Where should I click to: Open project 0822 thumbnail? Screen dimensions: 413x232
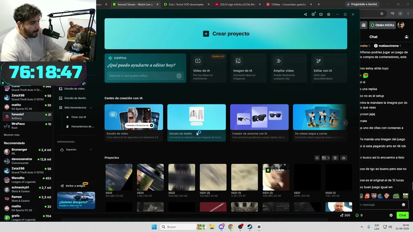pyautogui.click(x=182, y=177)
